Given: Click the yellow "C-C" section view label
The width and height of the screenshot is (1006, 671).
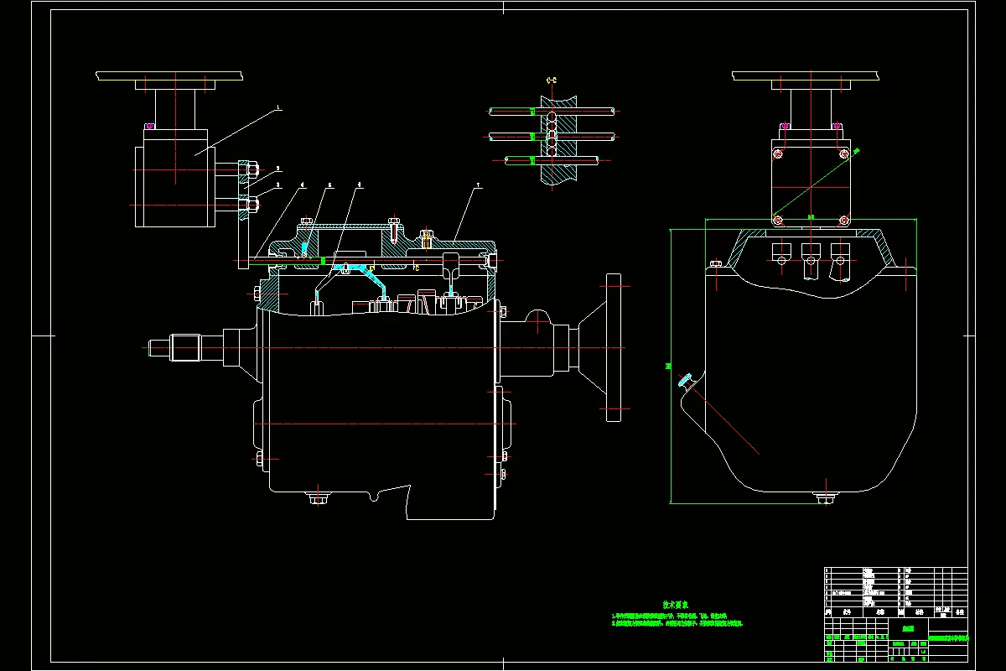Looking at the screenshot, I should tap(552, 81).
